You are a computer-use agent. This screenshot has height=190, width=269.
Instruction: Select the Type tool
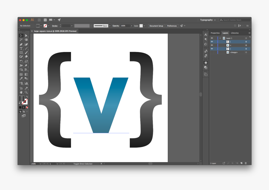[21, 49]
